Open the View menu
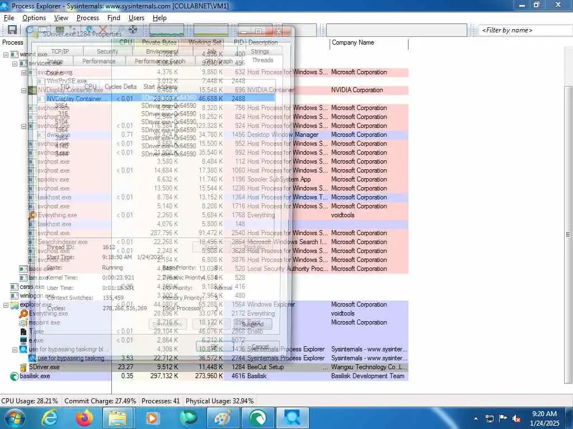Viewport: 573px width, 429px height. [61, 18]
